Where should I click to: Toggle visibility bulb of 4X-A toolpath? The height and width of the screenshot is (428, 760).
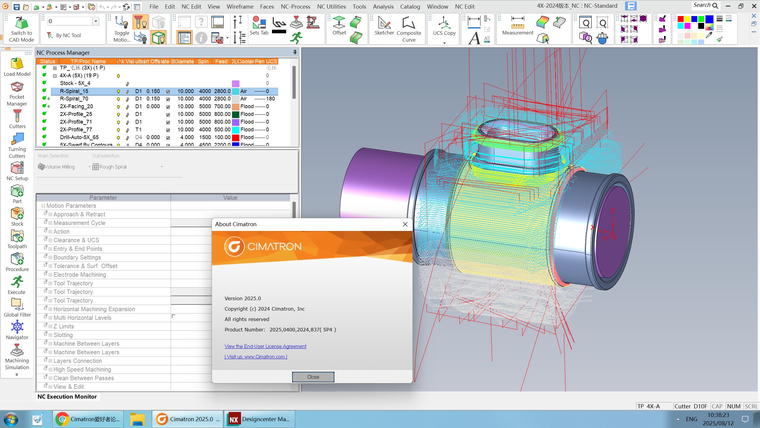(x=118, y=76)
